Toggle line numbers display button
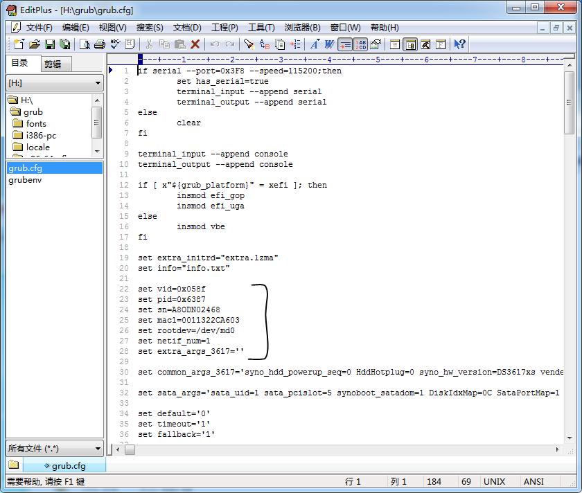Screen dimensions: 582x493 [360, 44]
